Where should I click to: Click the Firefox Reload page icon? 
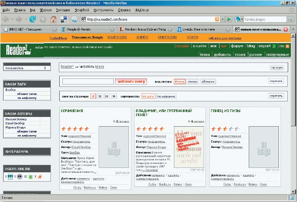[32, 19]
